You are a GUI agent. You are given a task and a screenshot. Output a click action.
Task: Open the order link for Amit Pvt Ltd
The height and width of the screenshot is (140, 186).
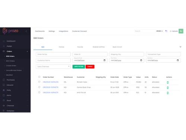pyautogui.click(x=51, y=93)
